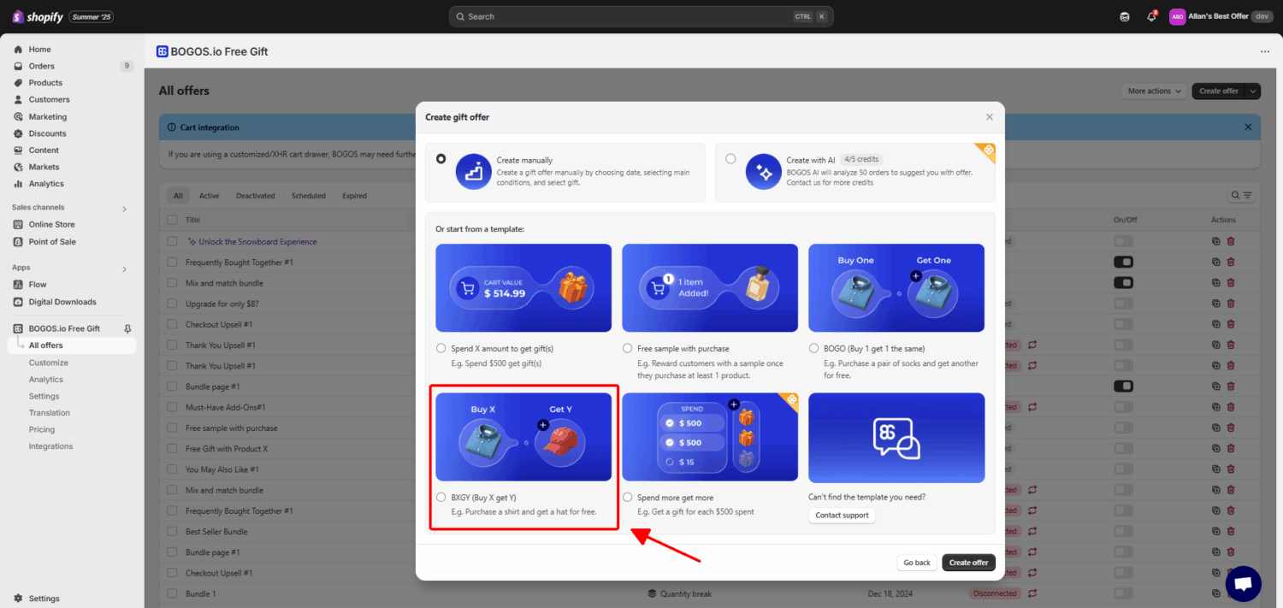The image size is (1283, 608).
Task: Choose the BXGY (Buy X get Y) radio
Action: click(440, 498)
